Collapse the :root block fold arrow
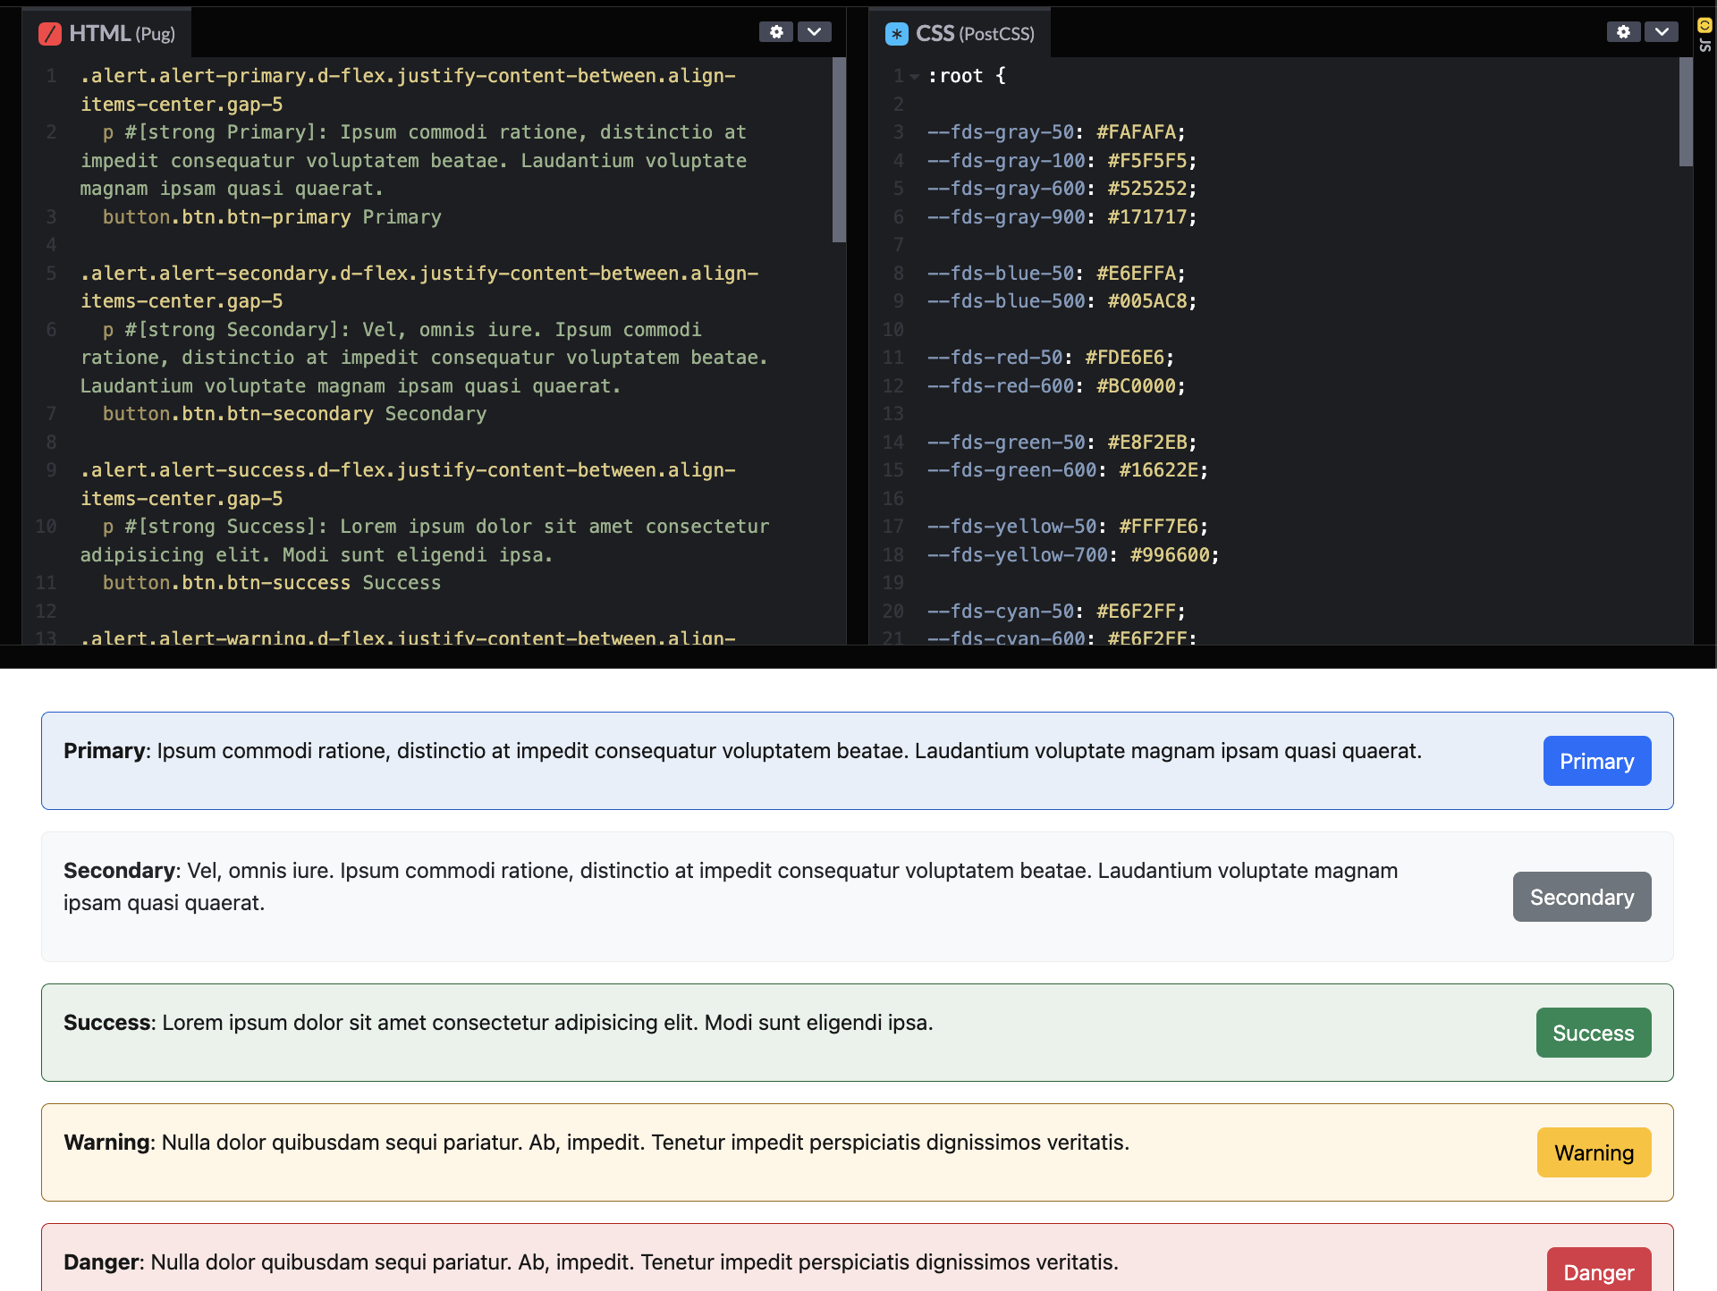Screen dimensions: 1717x1291 [x=915, y=77]
